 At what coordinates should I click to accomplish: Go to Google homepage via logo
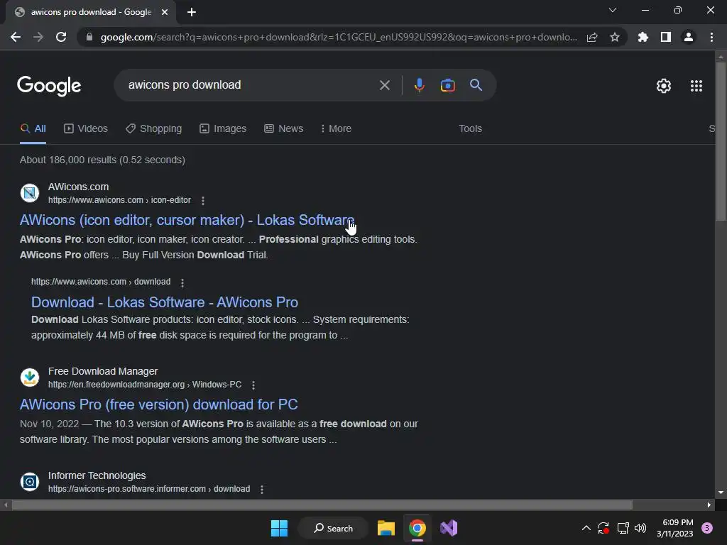tap(49, 86)
